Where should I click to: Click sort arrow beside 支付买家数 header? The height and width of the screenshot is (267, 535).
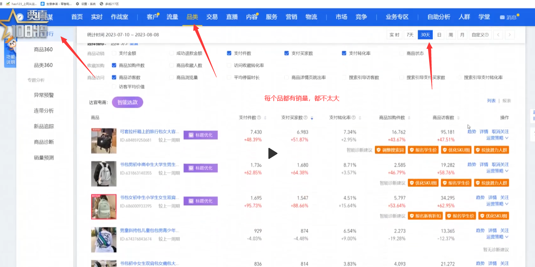coord(312,118)
